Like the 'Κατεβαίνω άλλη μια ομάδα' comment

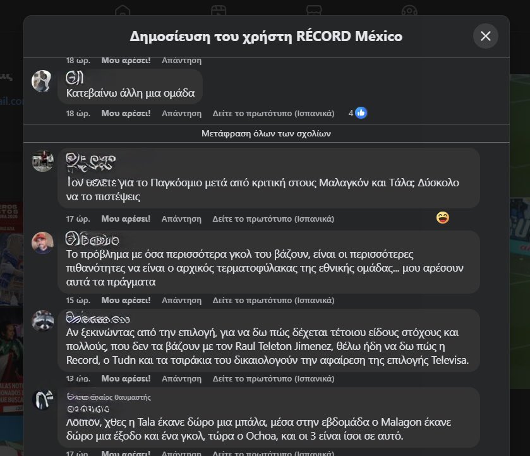coord(126,113)
